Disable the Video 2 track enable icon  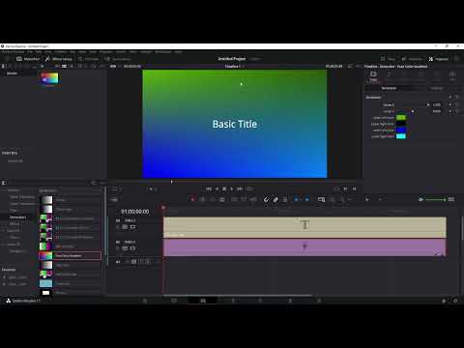tap(132, 227)
